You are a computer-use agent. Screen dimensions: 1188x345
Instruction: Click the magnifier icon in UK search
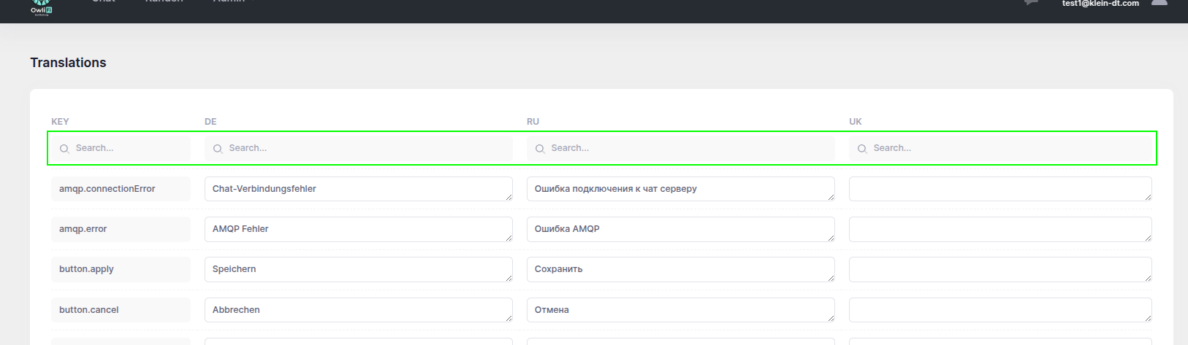coord(862,149)
